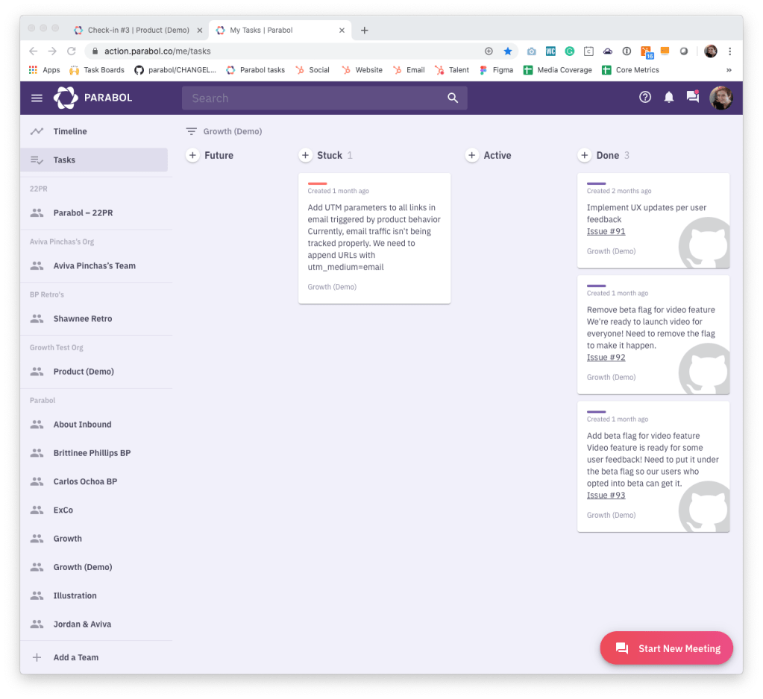This screenshot has height=699, width=763.
Task: Open the discussion chat icon in header
Action: (x=692, y=96)
